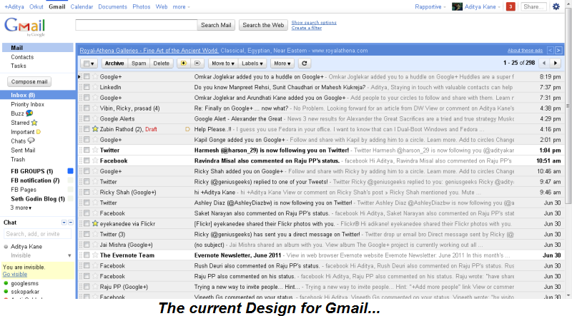This screenshot has height=316, width=572.
Task: Open Tasks in left sidebar
Action: pyautogui.click(x=19, y=66)
